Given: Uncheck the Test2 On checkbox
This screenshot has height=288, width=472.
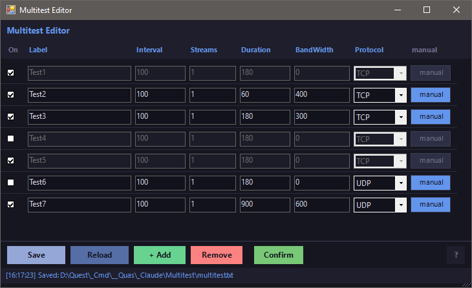Looking at the screenshot, I should 10,95.
